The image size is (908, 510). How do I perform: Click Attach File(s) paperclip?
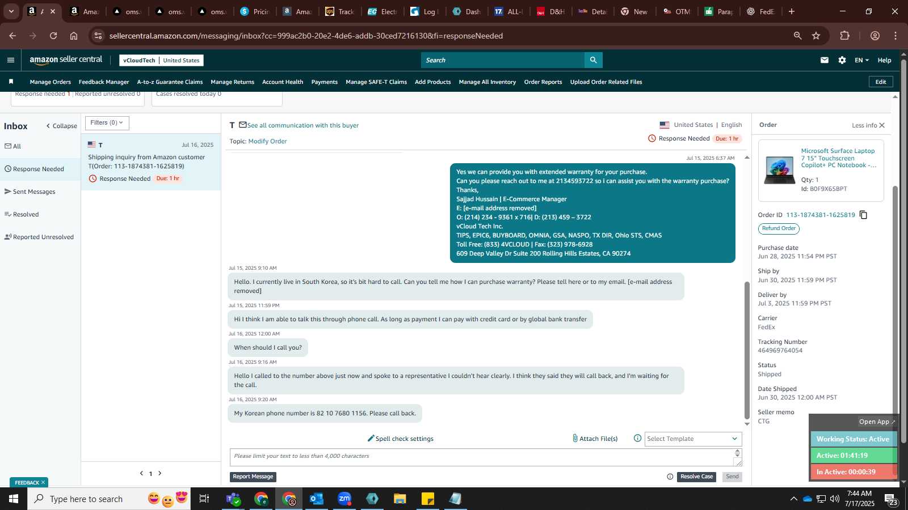coord(595,439)
